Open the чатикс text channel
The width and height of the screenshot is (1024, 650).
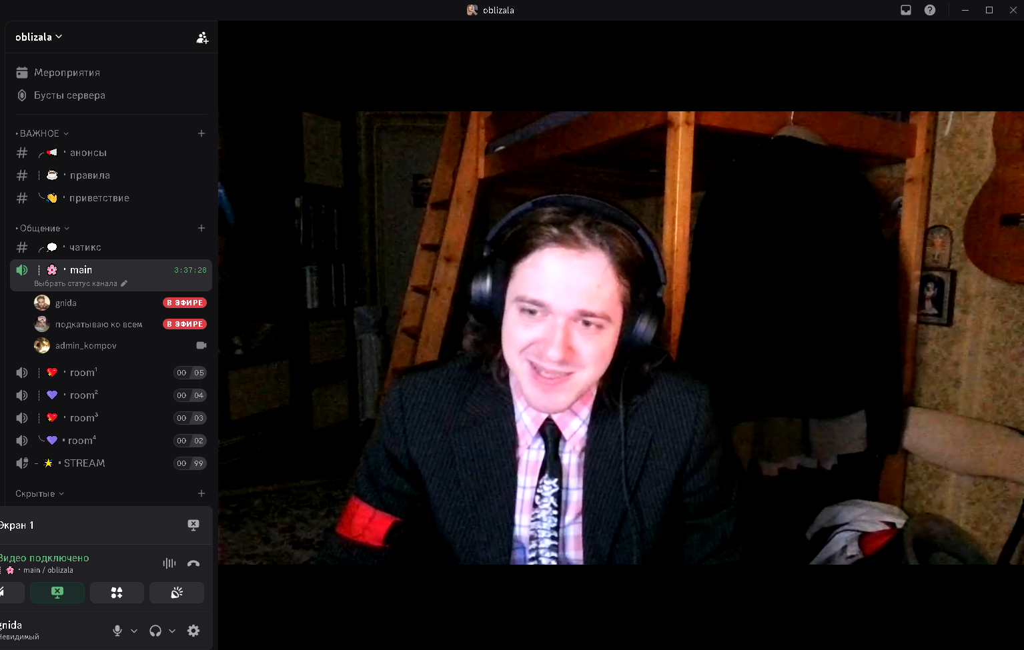[111, 247]
